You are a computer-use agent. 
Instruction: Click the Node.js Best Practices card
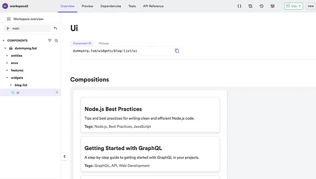click(150, 115)
